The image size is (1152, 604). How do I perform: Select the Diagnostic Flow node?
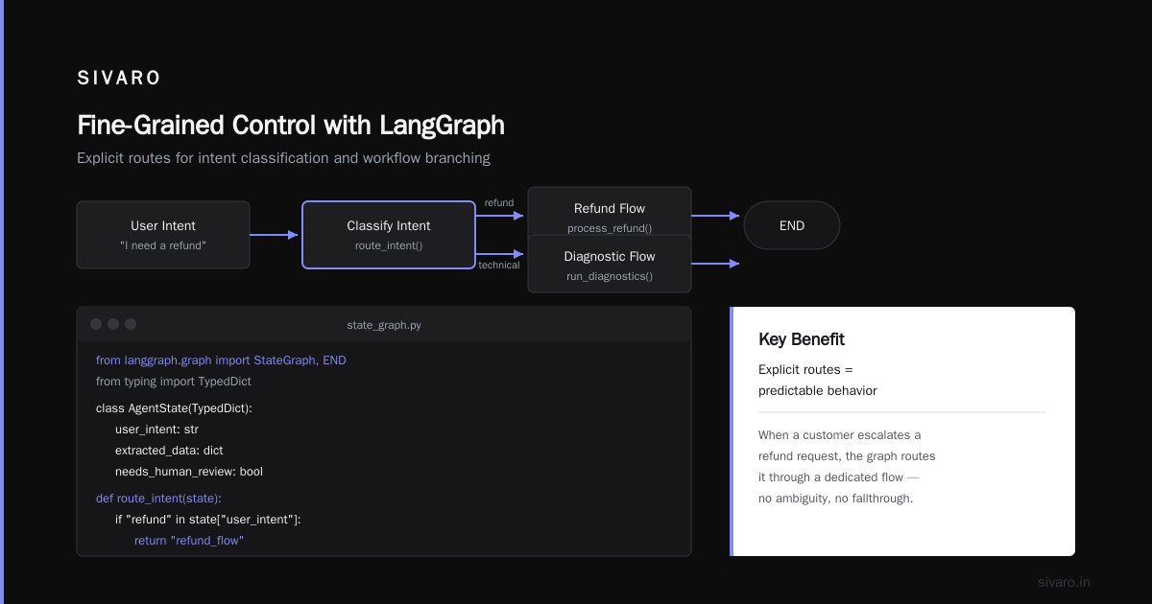pyautogui.click(x=610, y=264)
